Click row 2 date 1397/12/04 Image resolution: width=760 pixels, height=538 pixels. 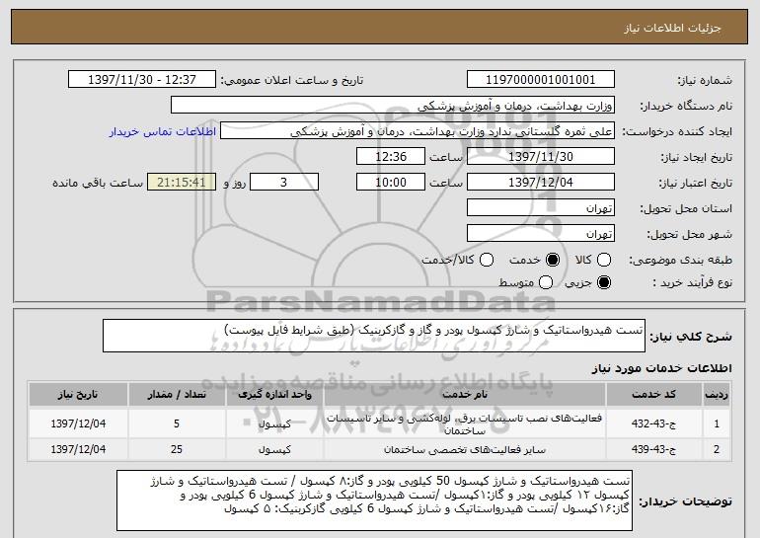pos(78,450)
